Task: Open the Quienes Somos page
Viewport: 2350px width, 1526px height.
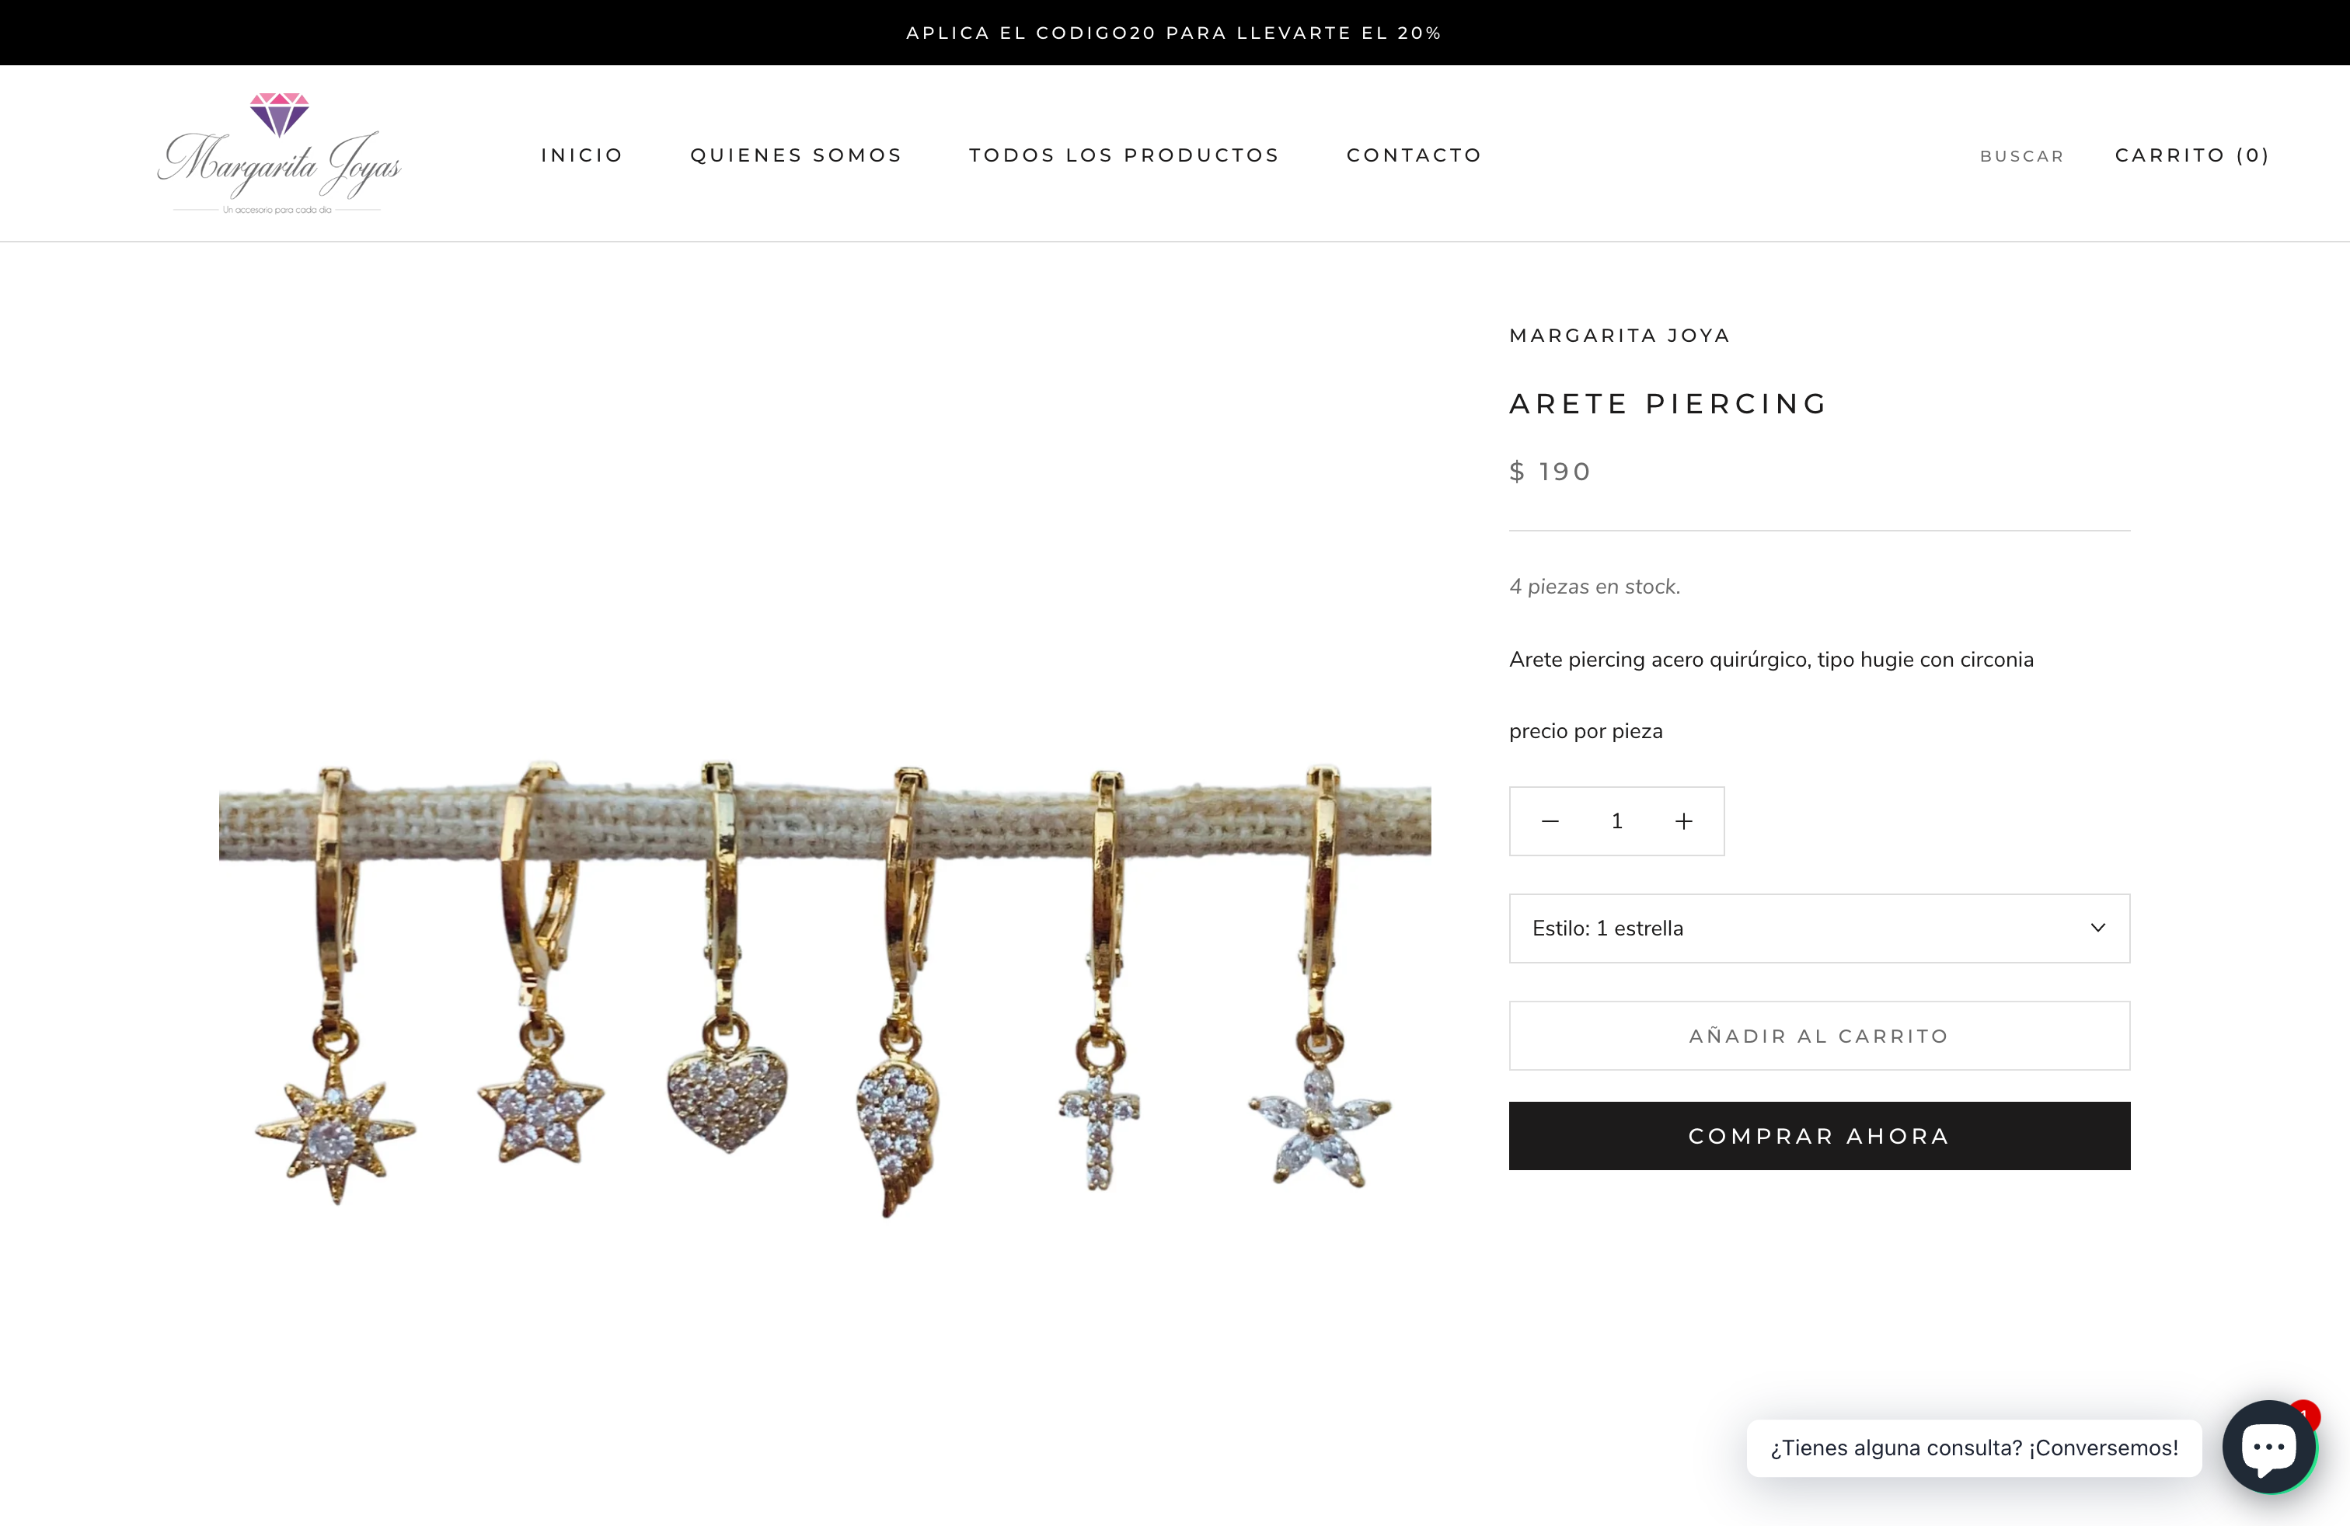Action: tap(796, 155)
